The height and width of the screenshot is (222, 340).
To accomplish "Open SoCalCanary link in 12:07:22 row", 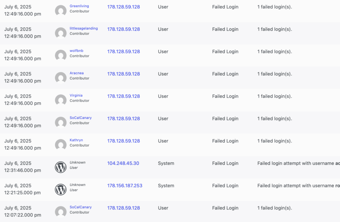I will (x=81, y=207).
